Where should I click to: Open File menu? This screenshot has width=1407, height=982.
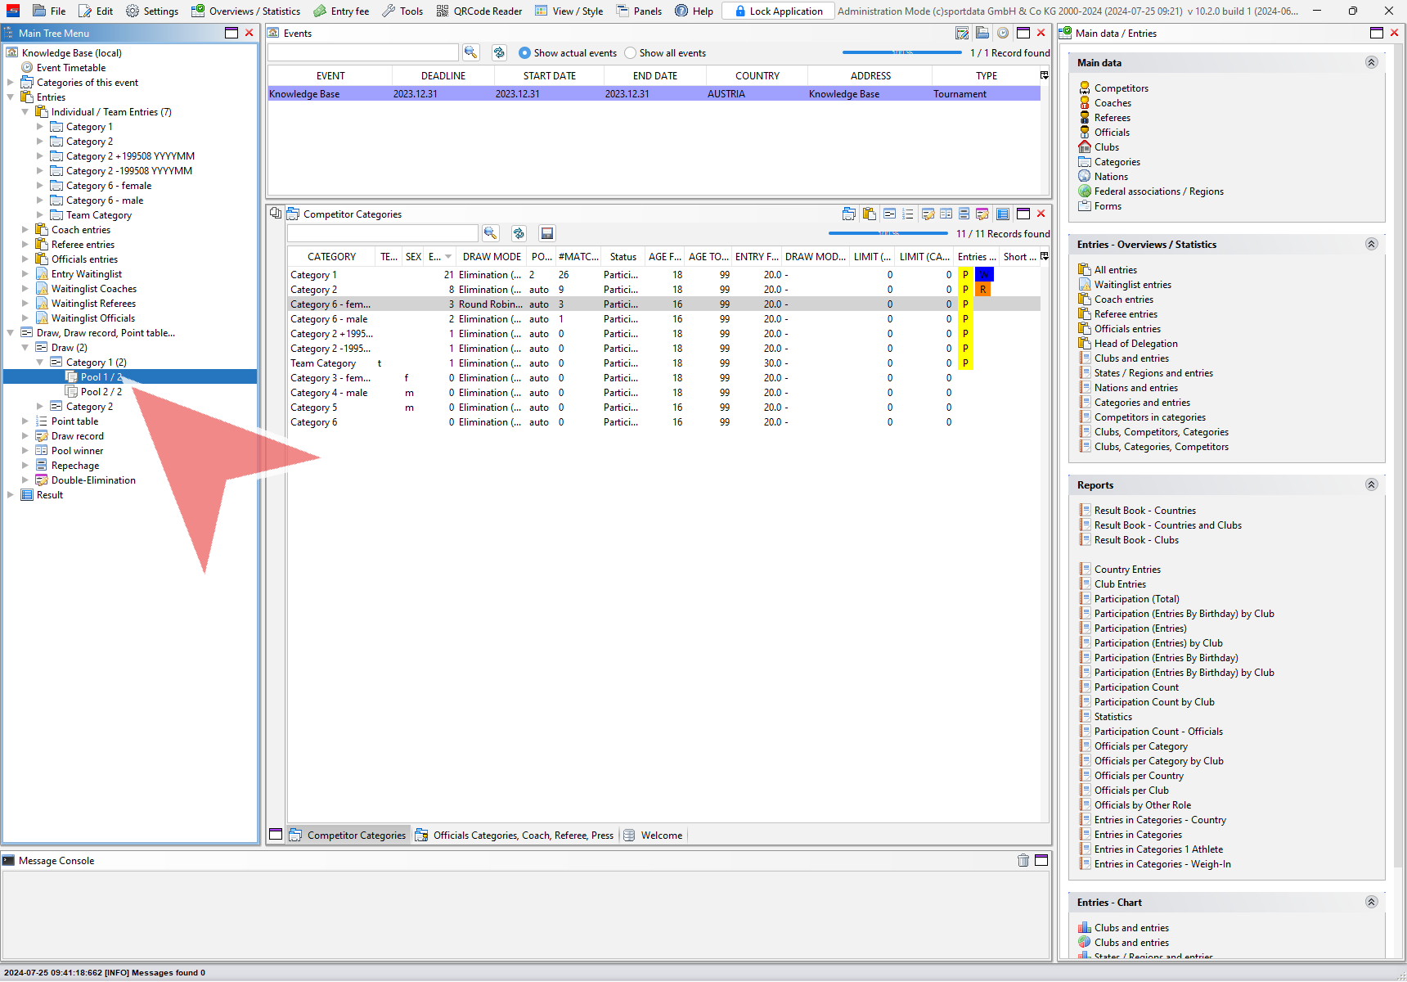(49, 11)
